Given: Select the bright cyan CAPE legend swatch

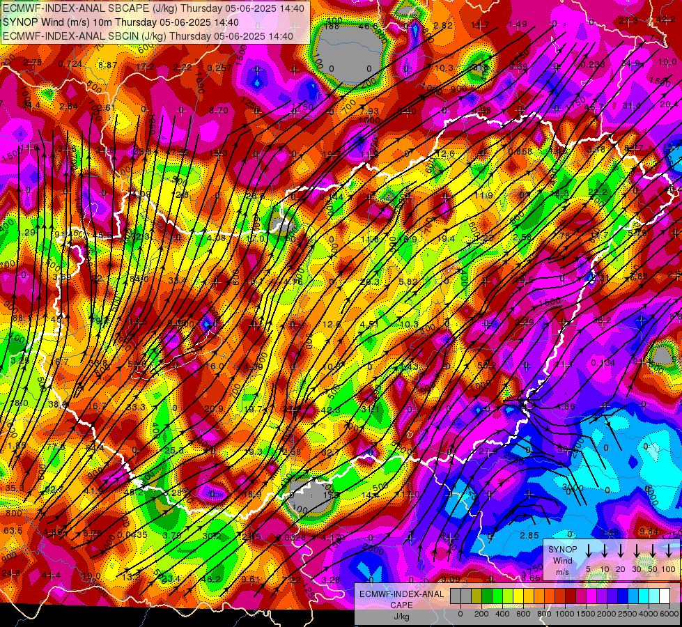Looking at the screenshot, I should pyautogui.click(x=643, y=596).
